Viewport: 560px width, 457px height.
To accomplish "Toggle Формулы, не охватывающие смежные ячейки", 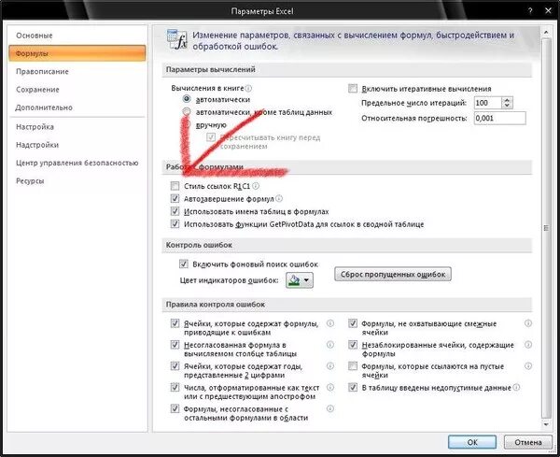I will (353, 323).
